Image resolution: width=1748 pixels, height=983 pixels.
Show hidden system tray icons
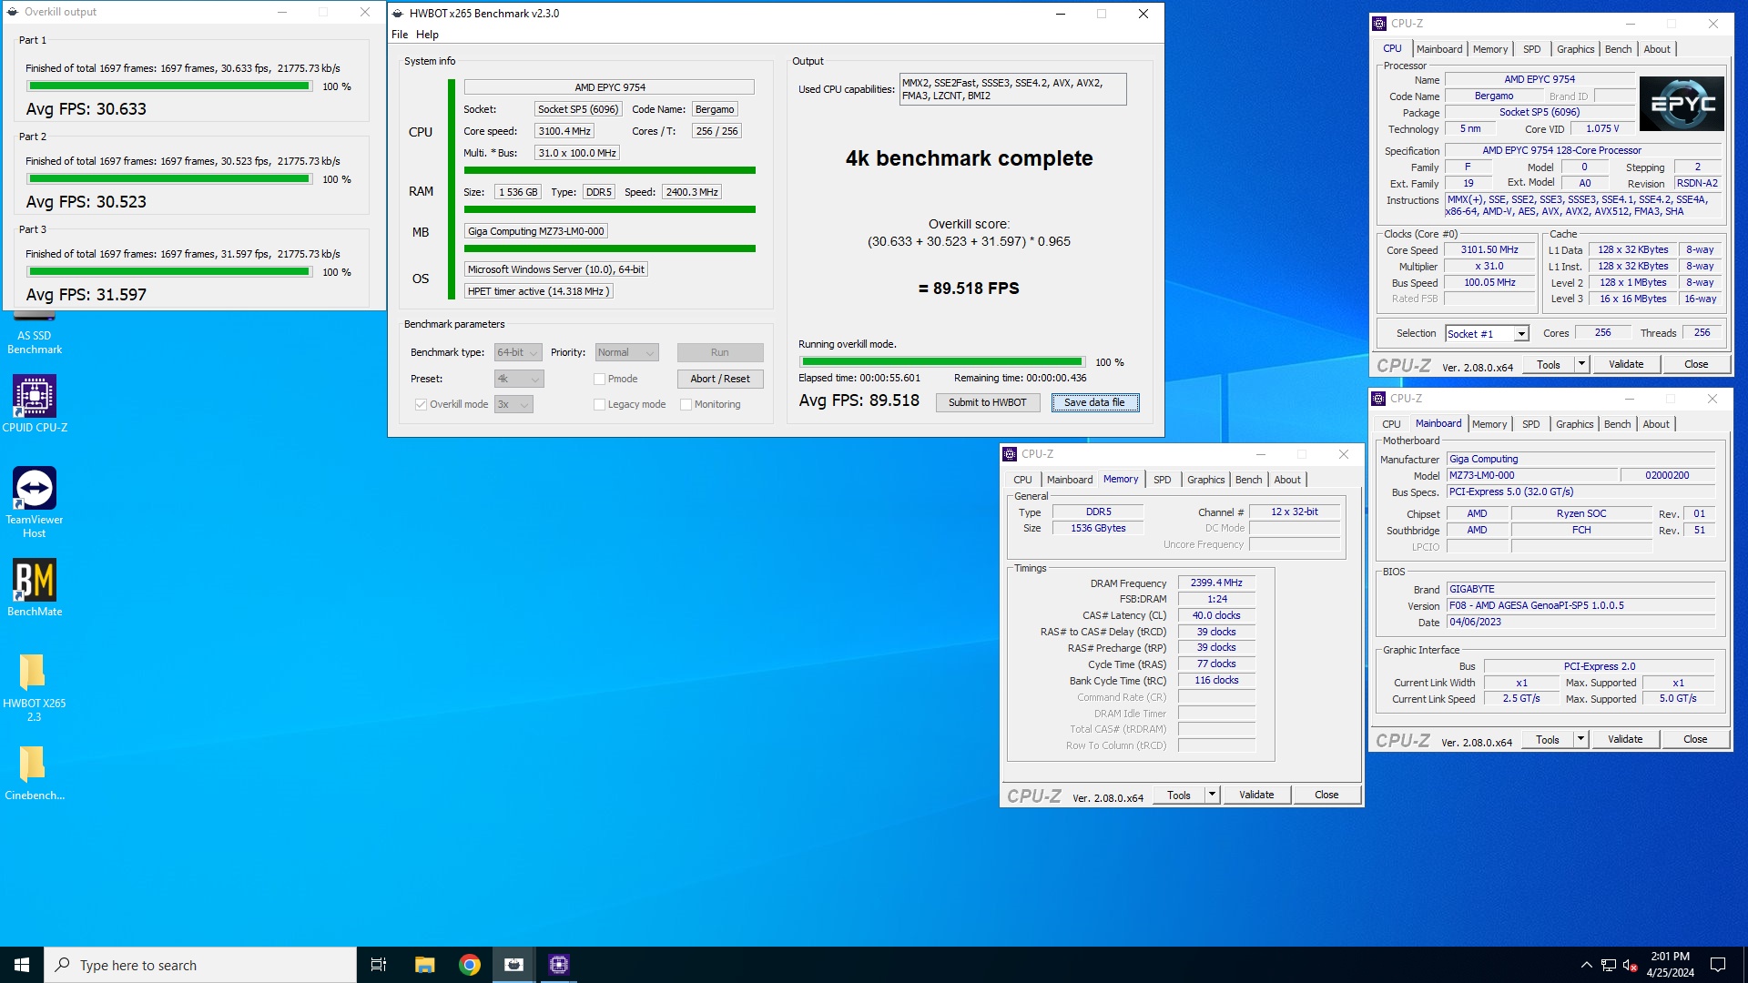1586,965
